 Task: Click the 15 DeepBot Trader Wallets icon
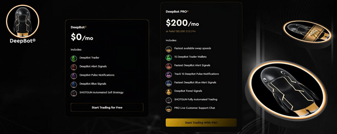click(169, 58)
